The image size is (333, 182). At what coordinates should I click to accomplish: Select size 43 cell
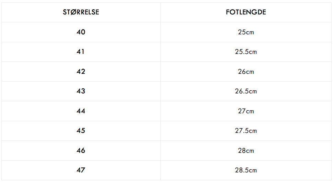(x=81, y=91)
